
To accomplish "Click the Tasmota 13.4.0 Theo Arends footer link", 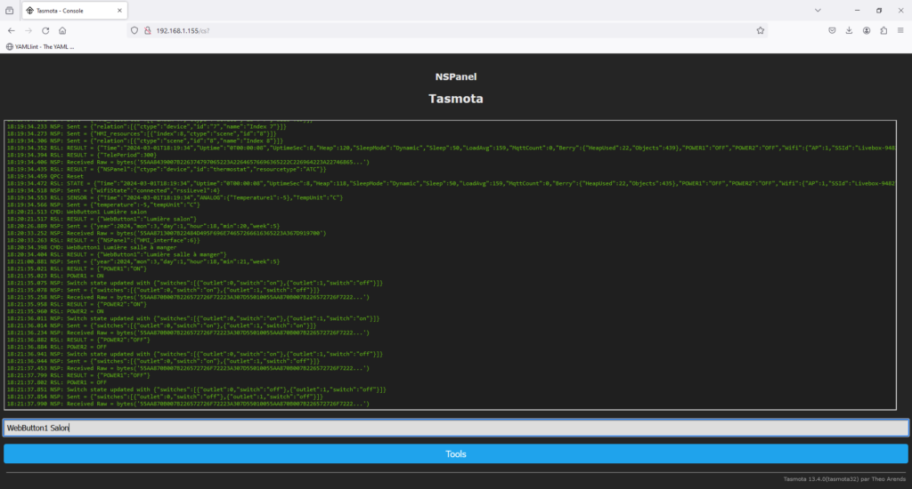I will click(844, 479).
